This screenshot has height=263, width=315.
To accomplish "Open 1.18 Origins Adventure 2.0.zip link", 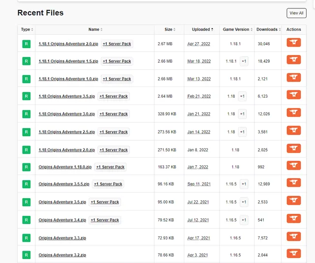I will pos(67,150).
